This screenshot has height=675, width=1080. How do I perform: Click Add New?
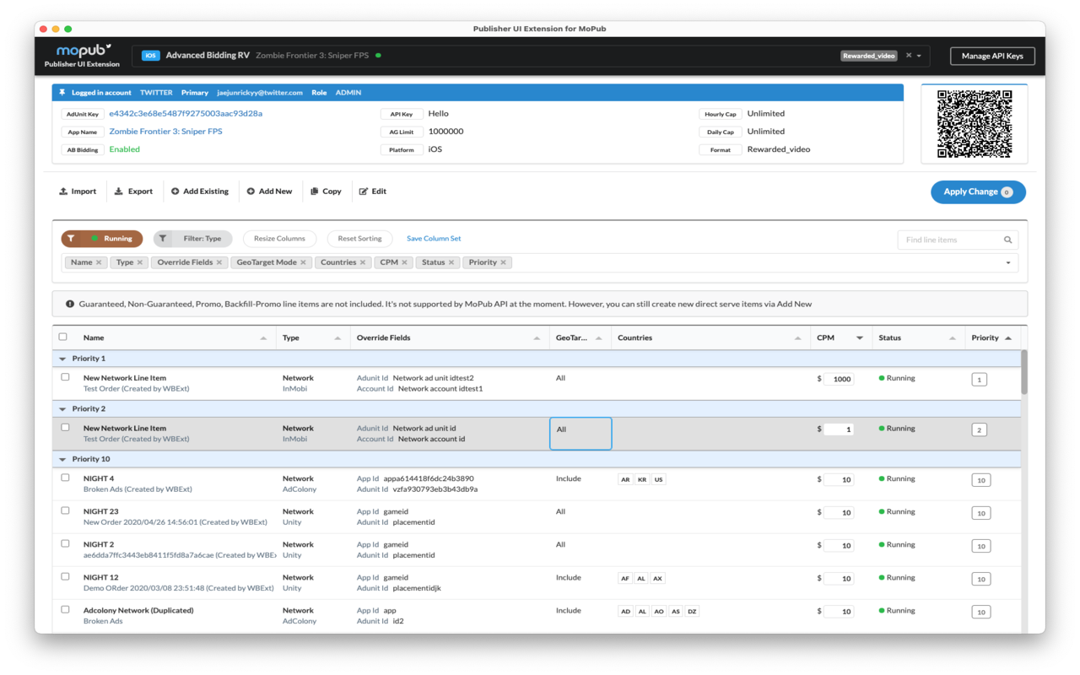click(x=269, y=192)
